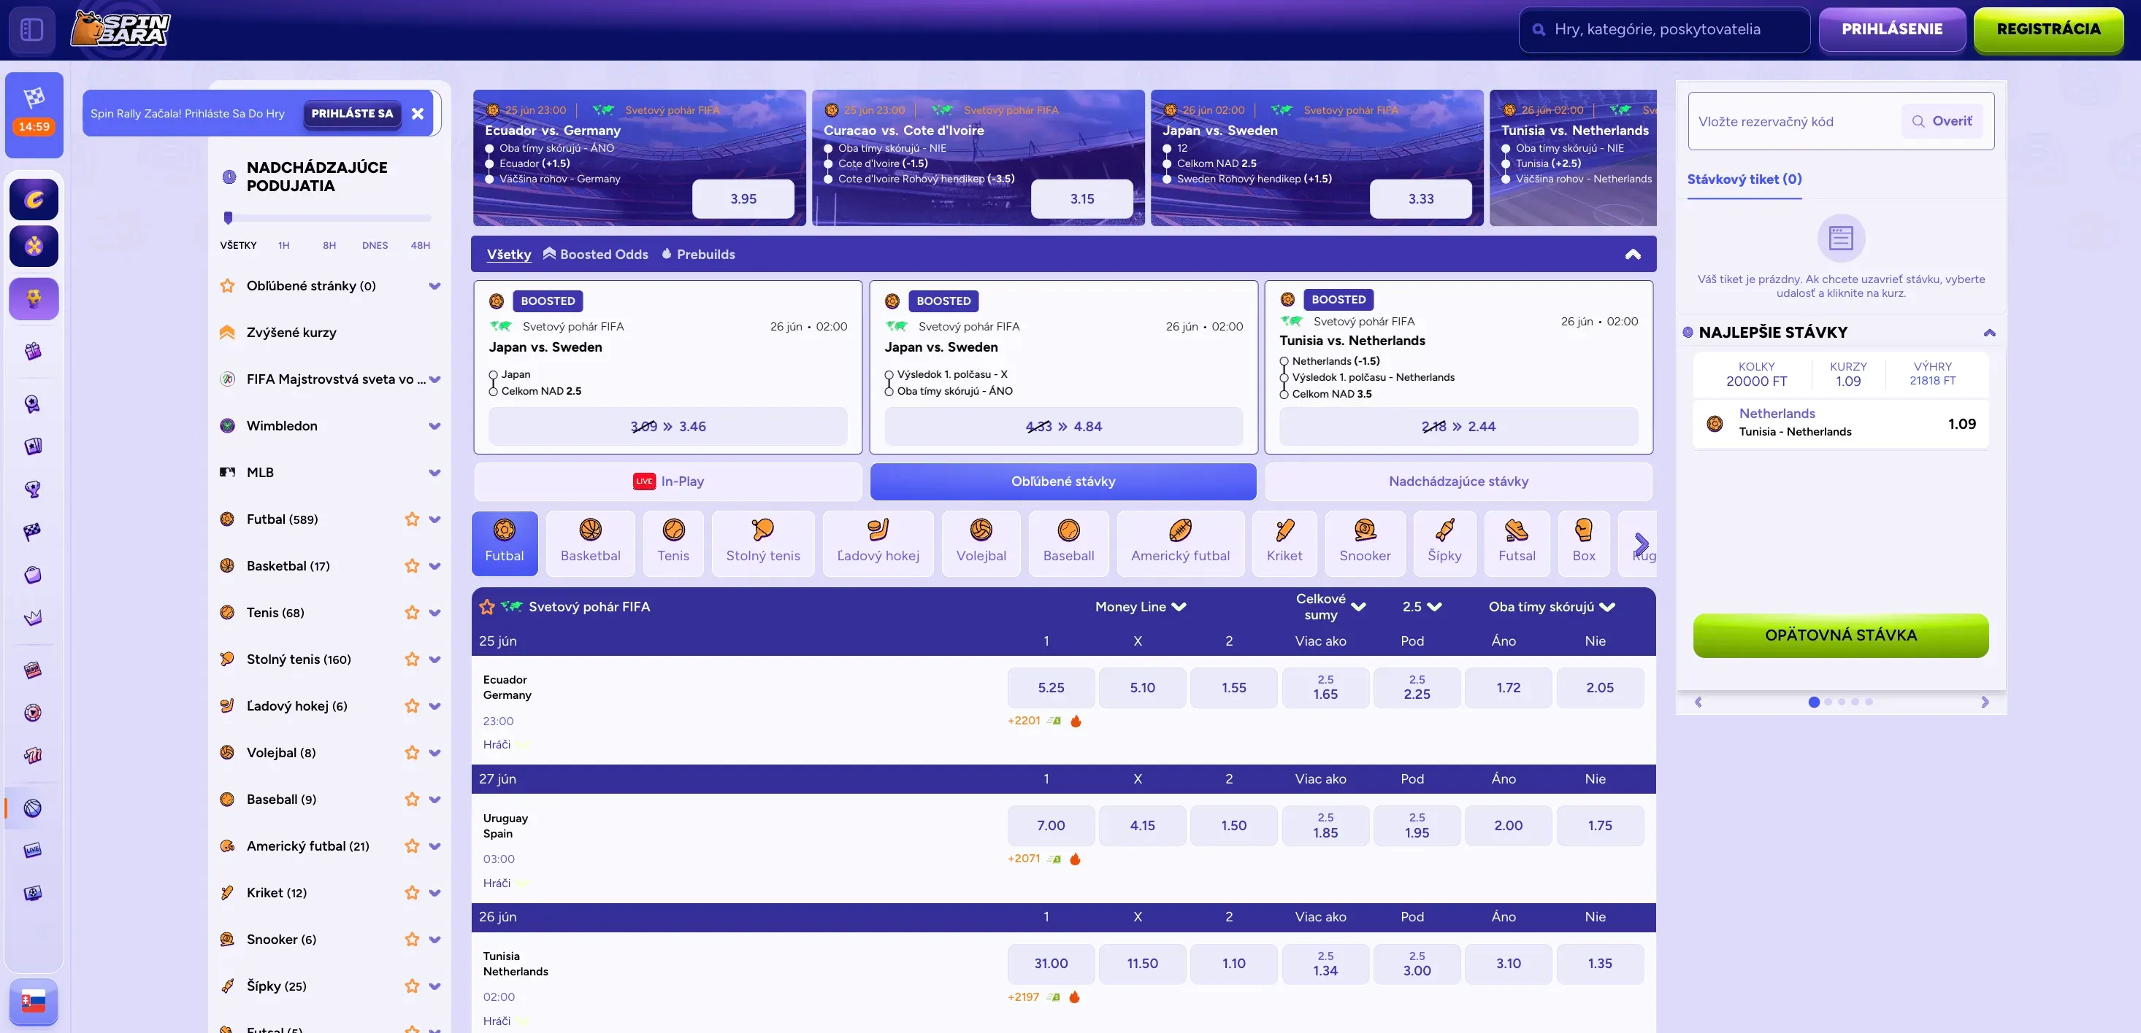This screenshot has height=1033, width=2141.
Task: Focus the Vložte rezervačný kód input
Action: [1796, 121]
